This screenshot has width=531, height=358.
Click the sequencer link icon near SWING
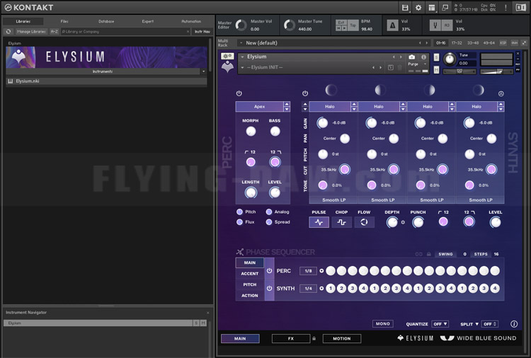(419, 254)
